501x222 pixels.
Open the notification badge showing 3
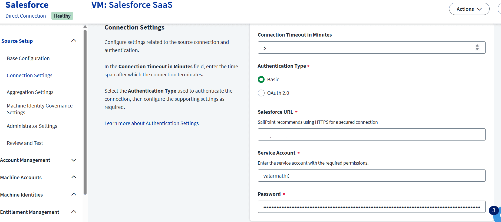click(x=494, y=210)
